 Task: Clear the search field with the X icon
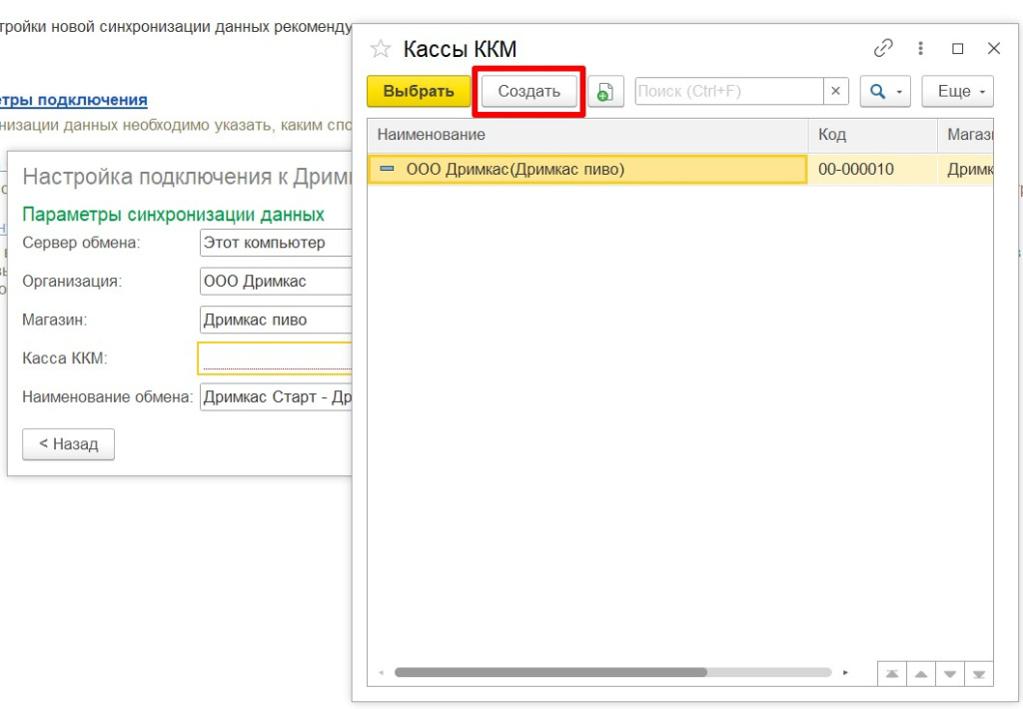click(835, 91)
